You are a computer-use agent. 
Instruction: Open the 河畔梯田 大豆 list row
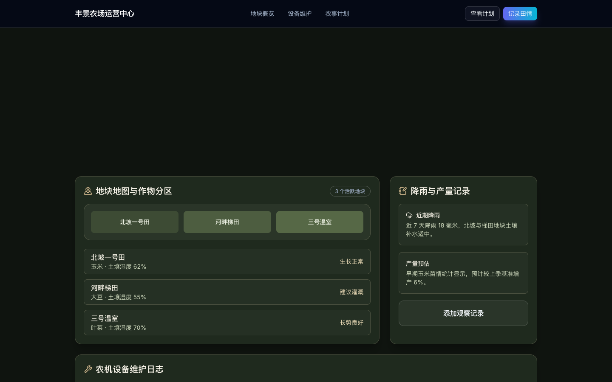tap(227, 292)
